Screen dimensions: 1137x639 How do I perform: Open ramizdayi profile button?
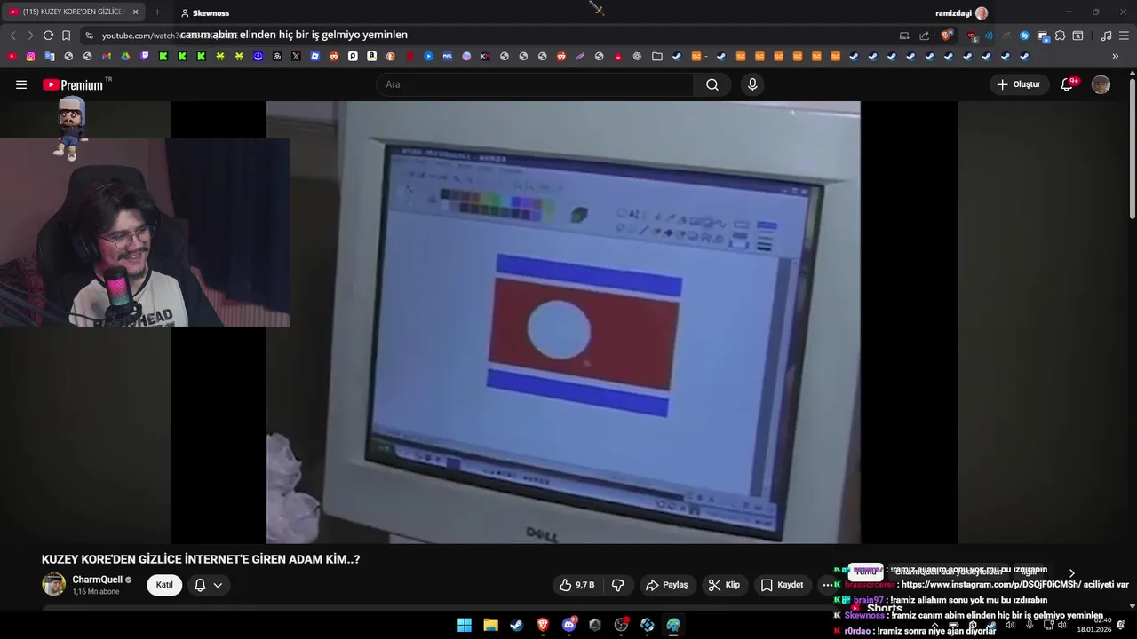coord(961,12)
